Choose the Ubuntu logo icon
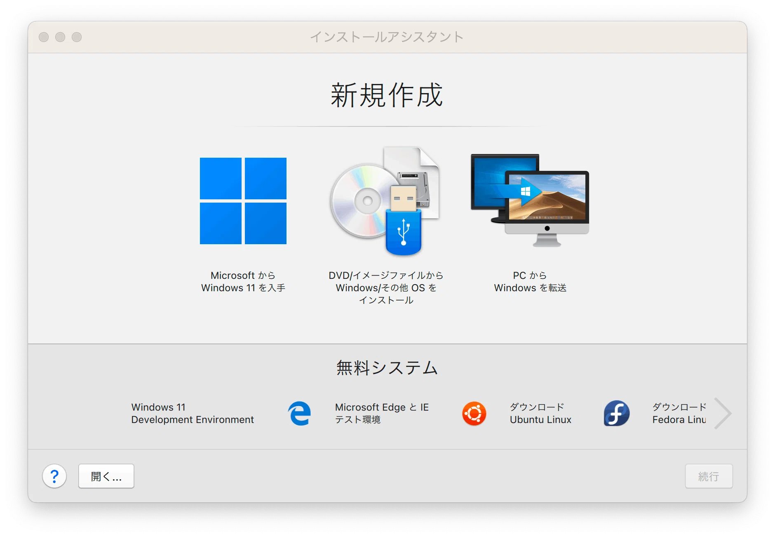 click(x=474, y=413)
